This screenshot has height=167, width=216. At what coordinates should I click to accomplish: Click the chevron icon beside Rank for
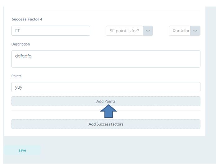tap(195, 31)
